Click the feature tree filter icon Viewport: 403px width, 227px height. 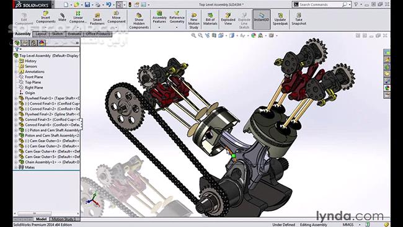tap(17, 50)
